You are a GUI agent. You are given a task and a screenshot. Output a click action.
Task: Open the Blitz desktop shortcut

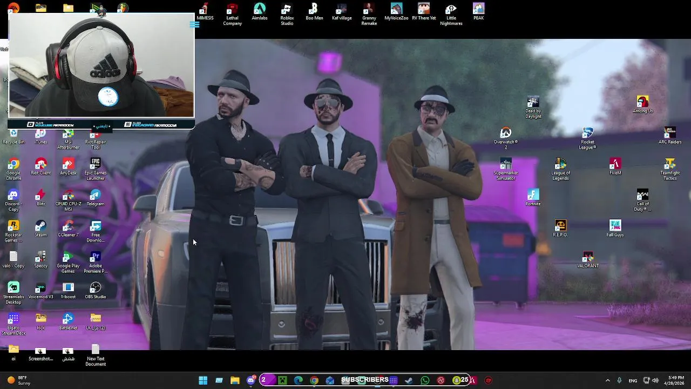point(41,197)
